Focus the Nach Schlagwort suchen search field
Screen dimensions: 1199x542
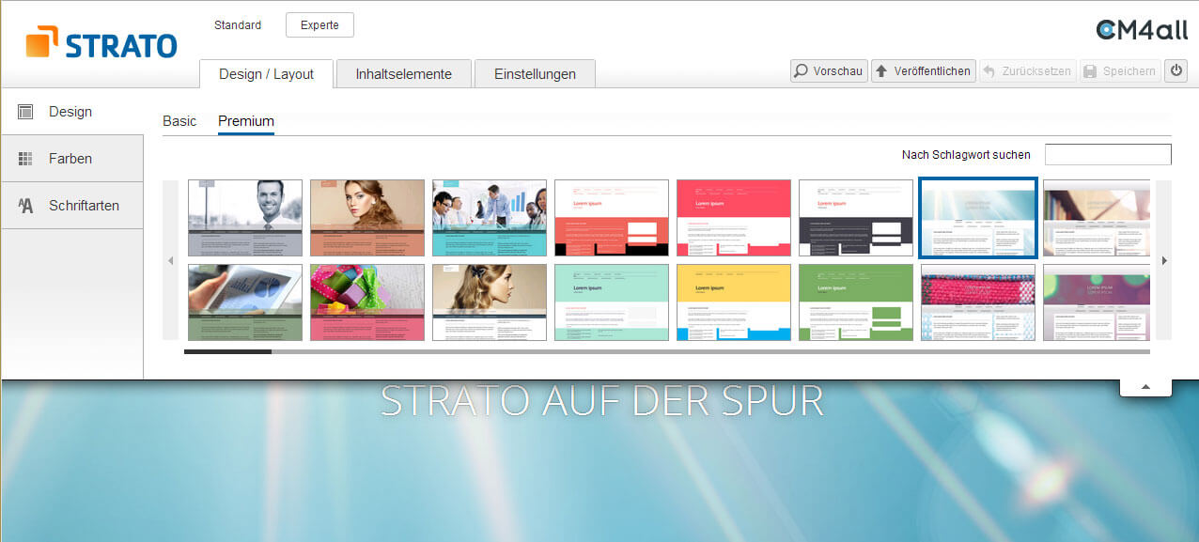[1108, 155]
